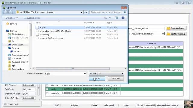This screenshot has height=108, width=193.
Task: Click the navigation pane vertical scrollbar
Action: click(x=30, y=30)
